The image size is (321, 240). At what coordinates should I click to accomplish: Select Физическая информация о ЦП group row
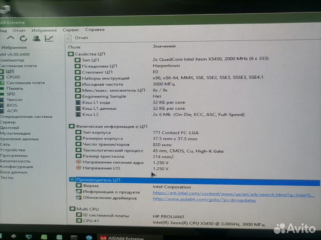[108, 126]
